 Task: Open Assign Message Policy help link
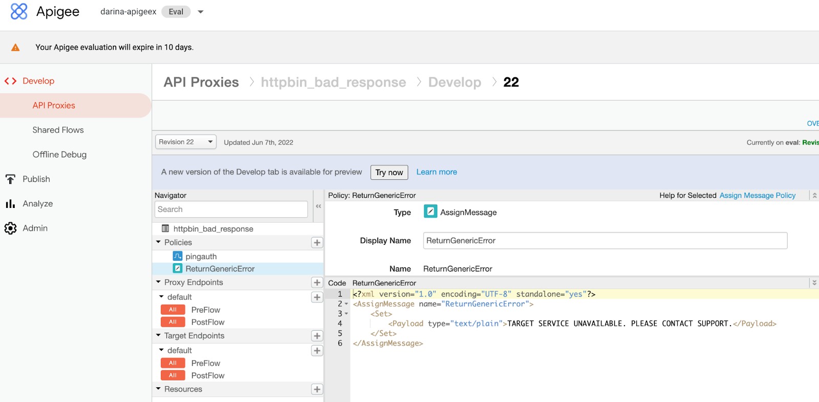pos(757,196)
